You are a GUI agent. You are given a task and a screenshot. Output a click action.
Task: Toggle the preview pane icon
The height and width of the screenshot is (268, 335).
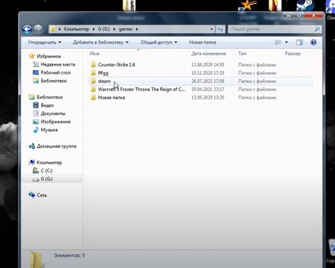point(299,42)
